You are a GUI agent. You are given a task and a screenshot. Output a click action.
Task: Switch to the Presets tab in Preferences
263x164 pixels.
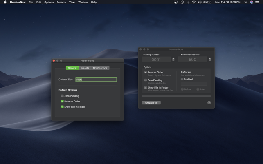(x=85, y=68)
